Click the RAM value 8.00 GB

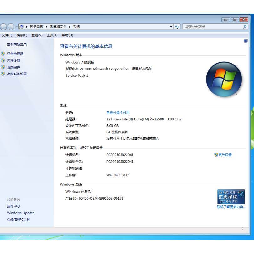(x=112, y=126)
